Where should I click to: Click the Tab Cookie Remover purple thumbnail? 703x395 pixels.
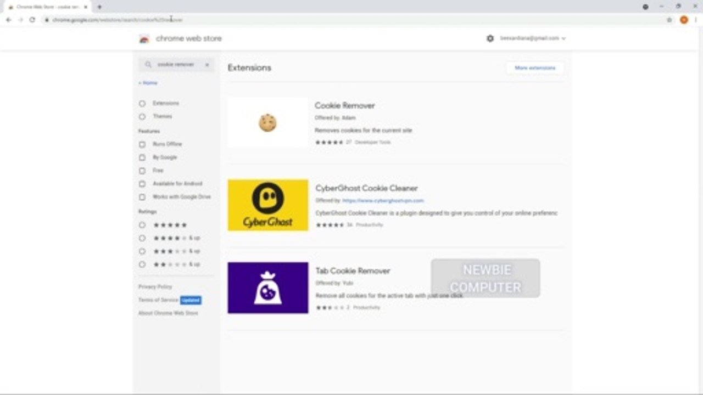coord(268,288)
